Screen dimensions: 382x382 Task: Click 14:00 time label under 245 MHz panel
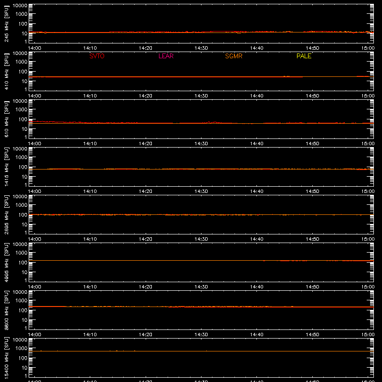click(34, 48)
